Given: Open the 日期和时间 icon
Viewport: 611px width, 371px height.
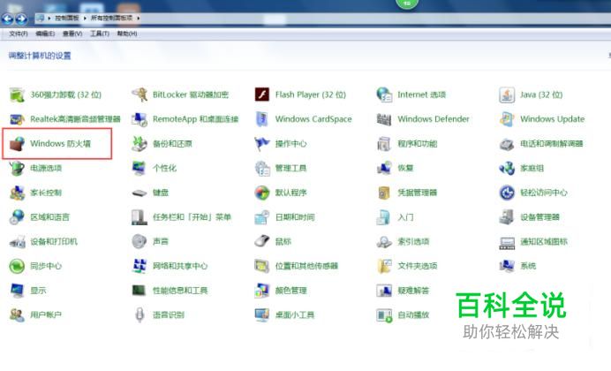Looking at the screenshot, I should coord(262,217).
